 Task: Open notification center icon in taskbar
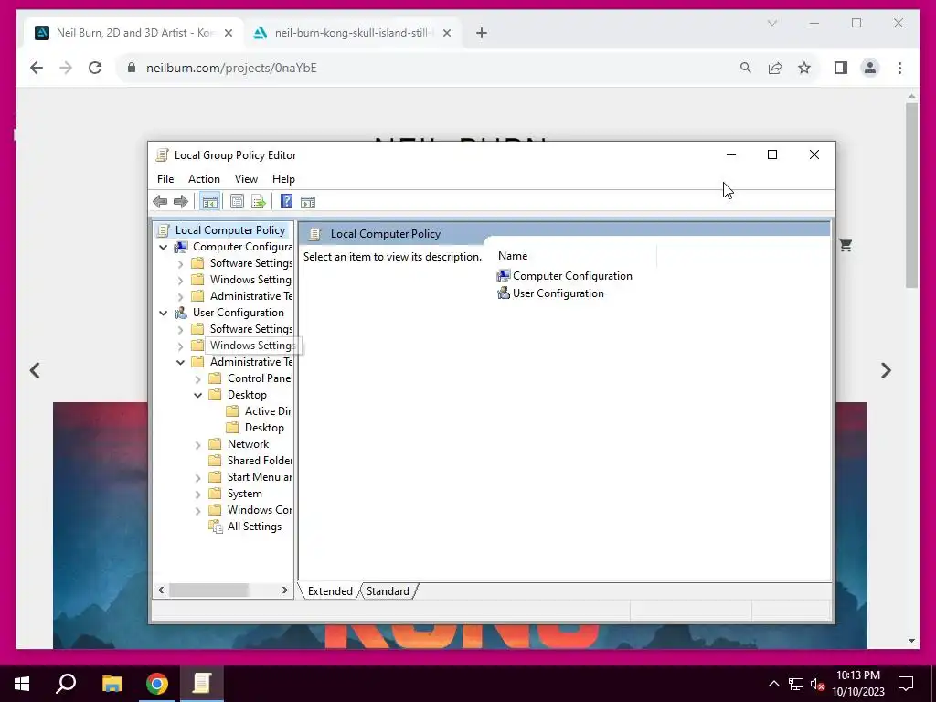tap(906, 684)
